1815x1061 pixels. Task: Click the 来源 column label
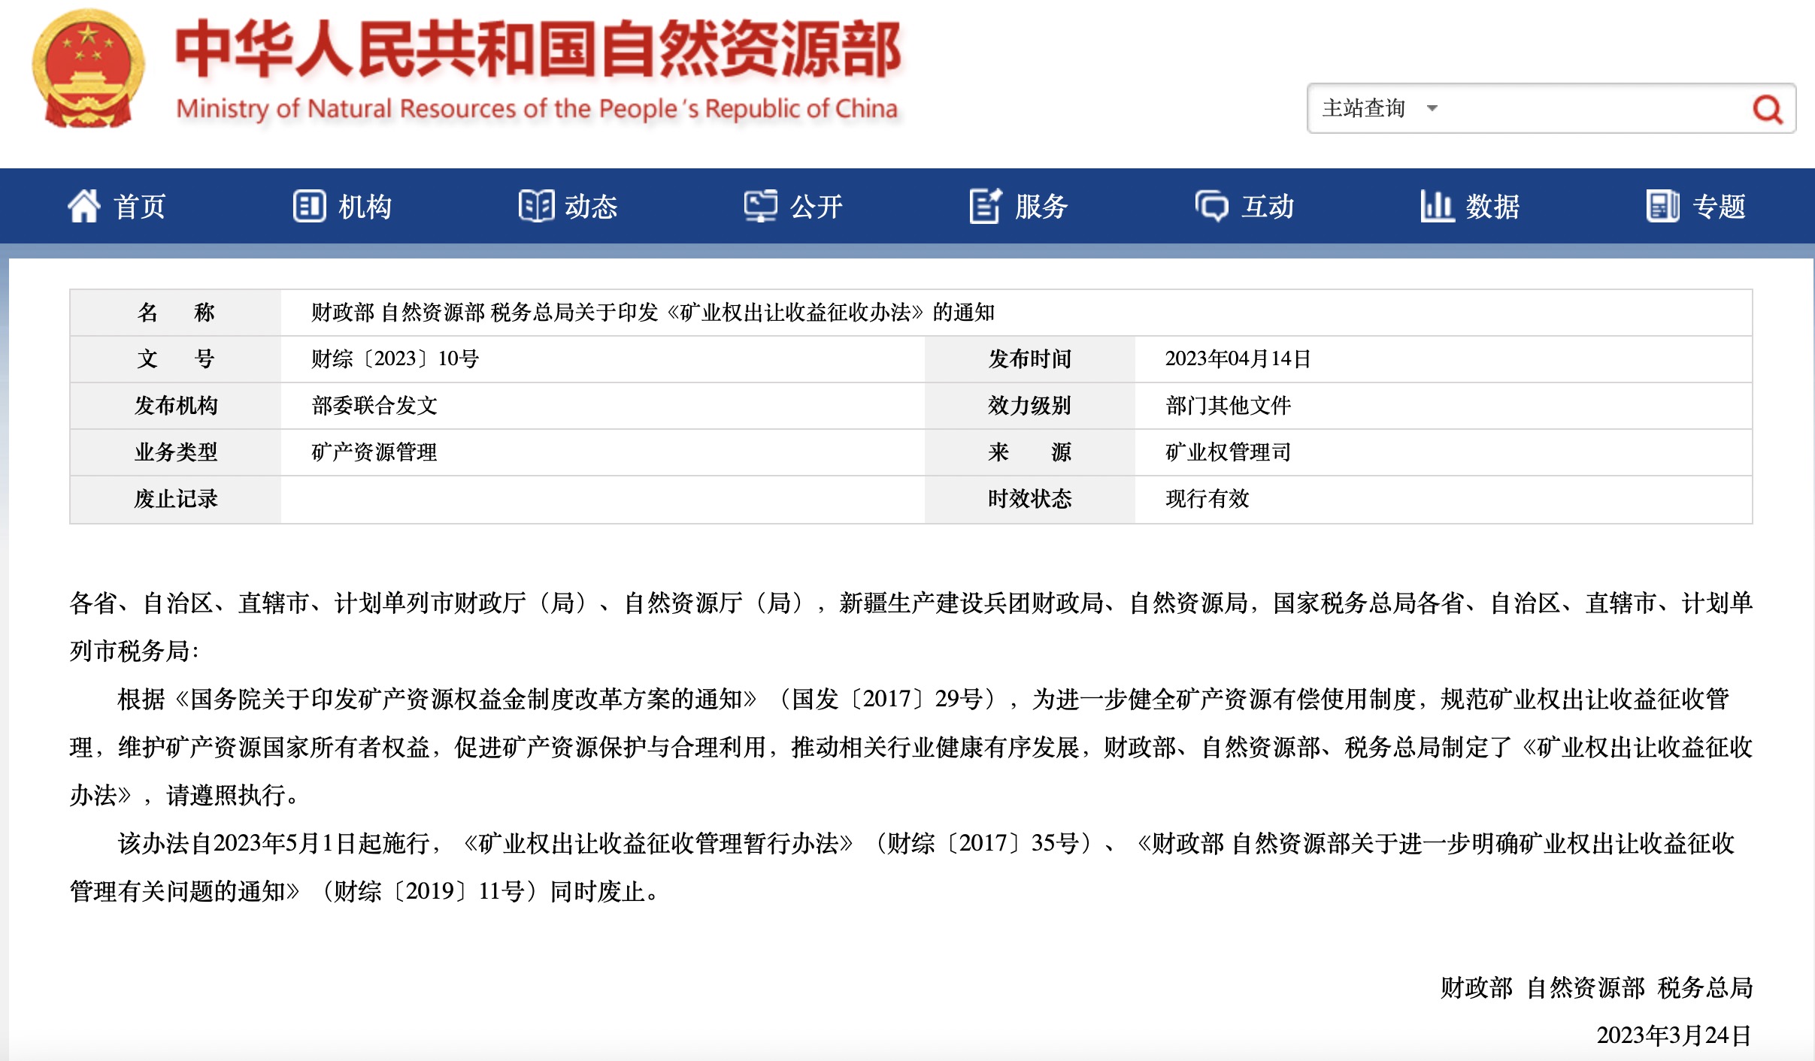tap(1029, 452)
